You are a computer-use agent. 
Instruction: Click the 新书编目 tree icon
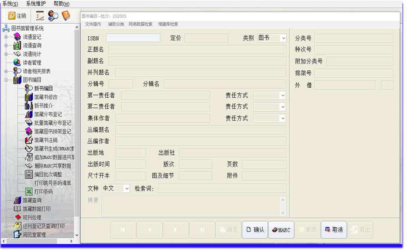point(28,88)
